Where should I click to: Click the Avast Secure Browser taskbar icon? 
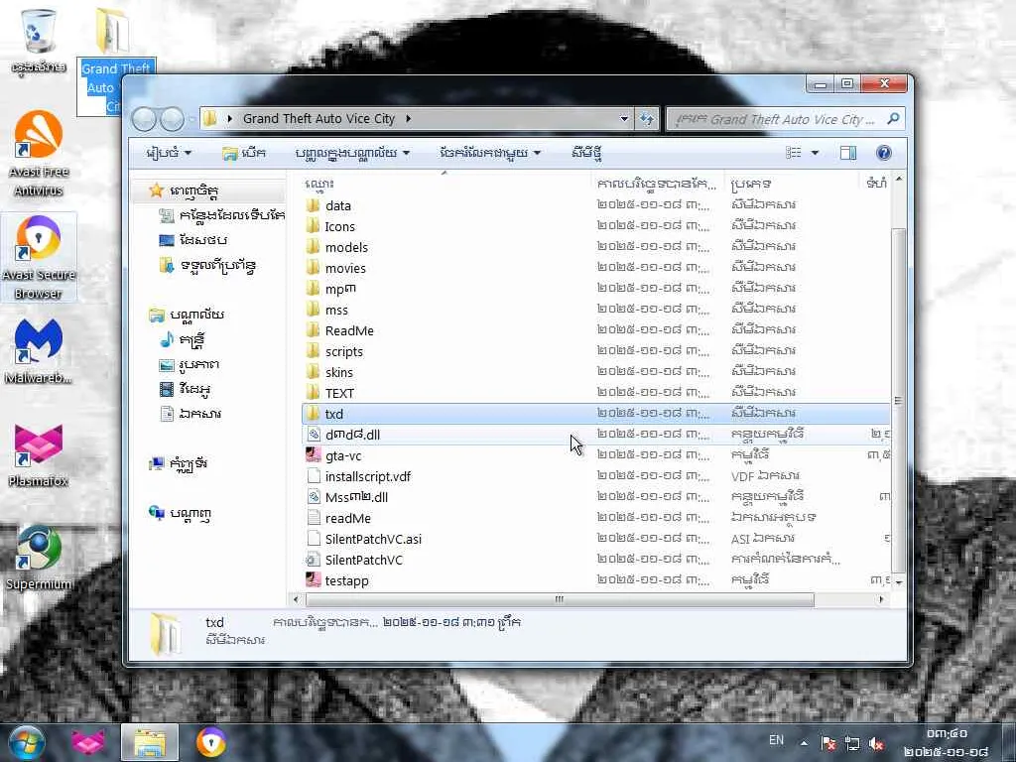coord(210,742)
